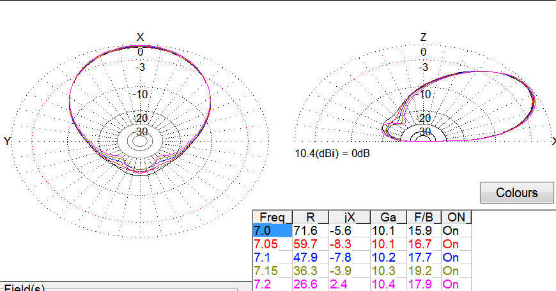556x291 pixels.
Task: Toggle the magenta 7.2 row On cell
Action: coord(454,284)
